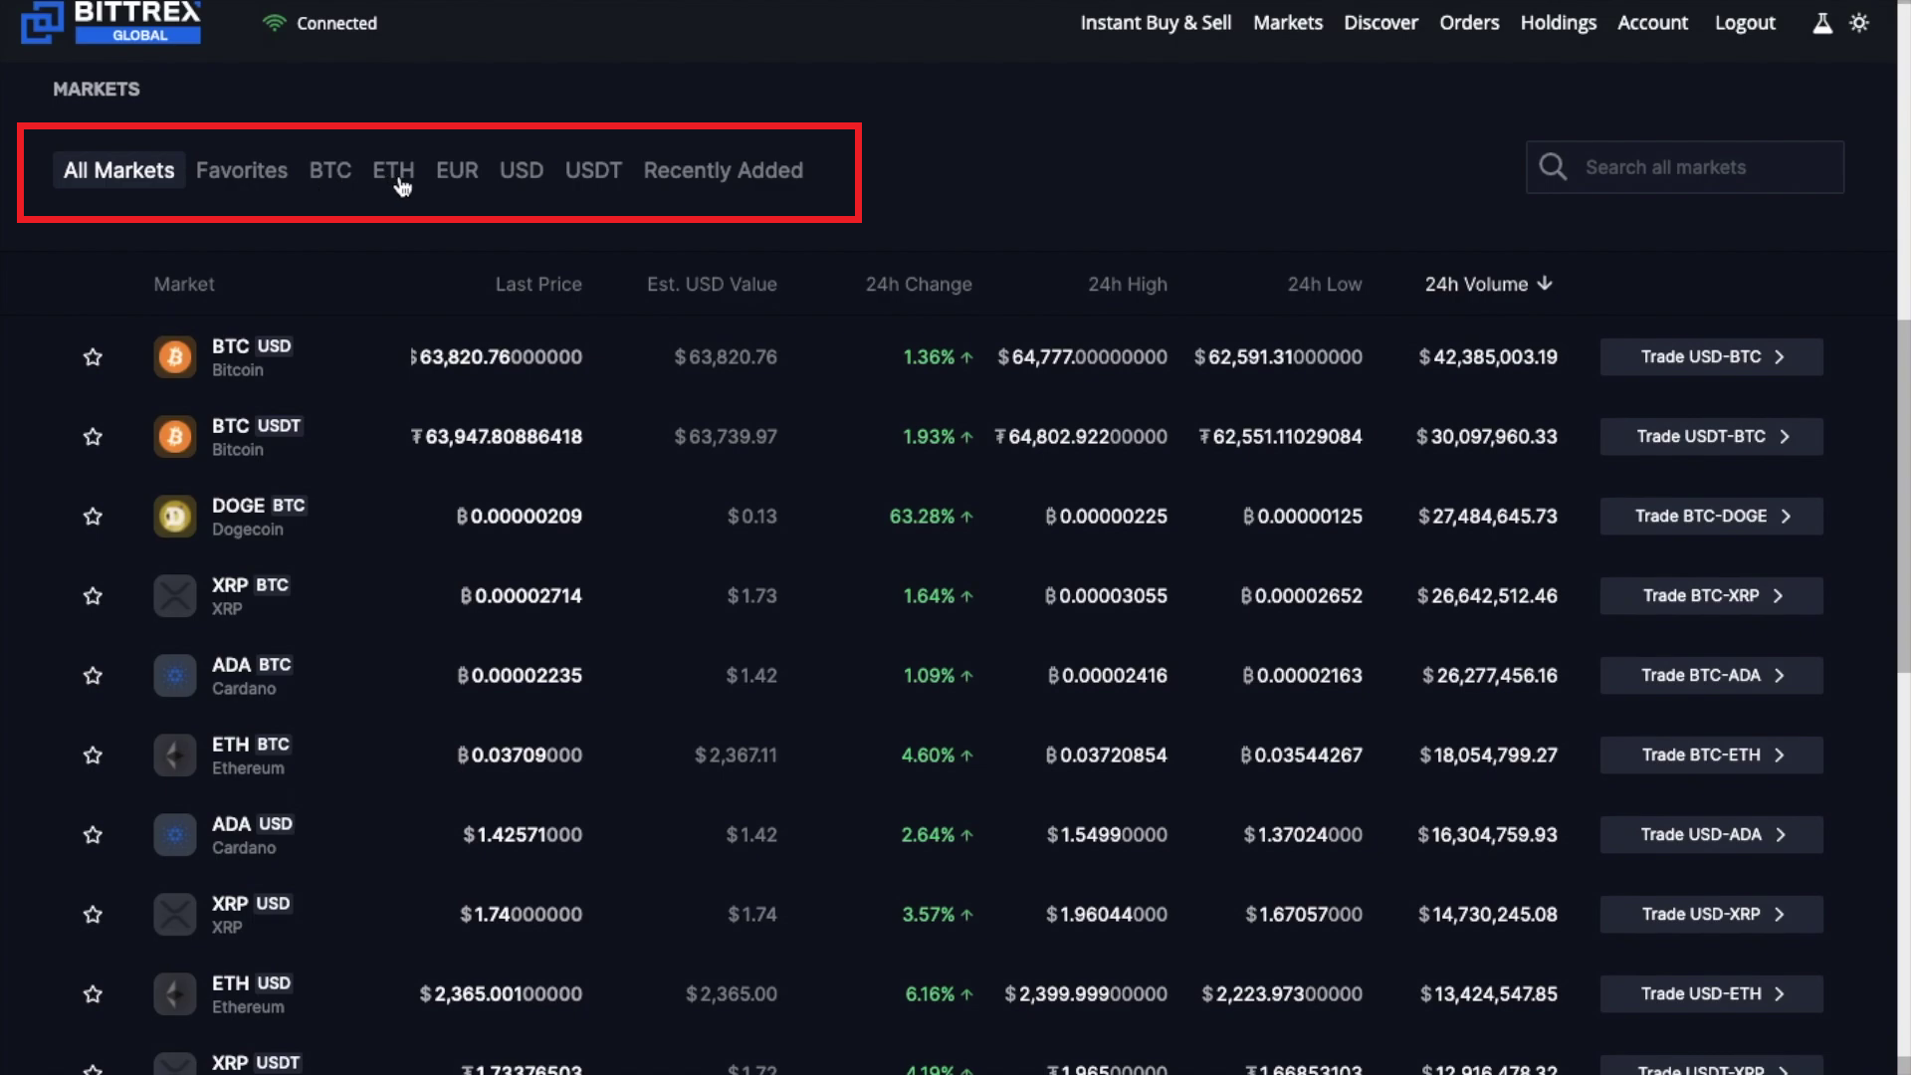Switch to the EUR markets tab
The height and width of the screenshot is (1075, 1911).
point(457,170)
